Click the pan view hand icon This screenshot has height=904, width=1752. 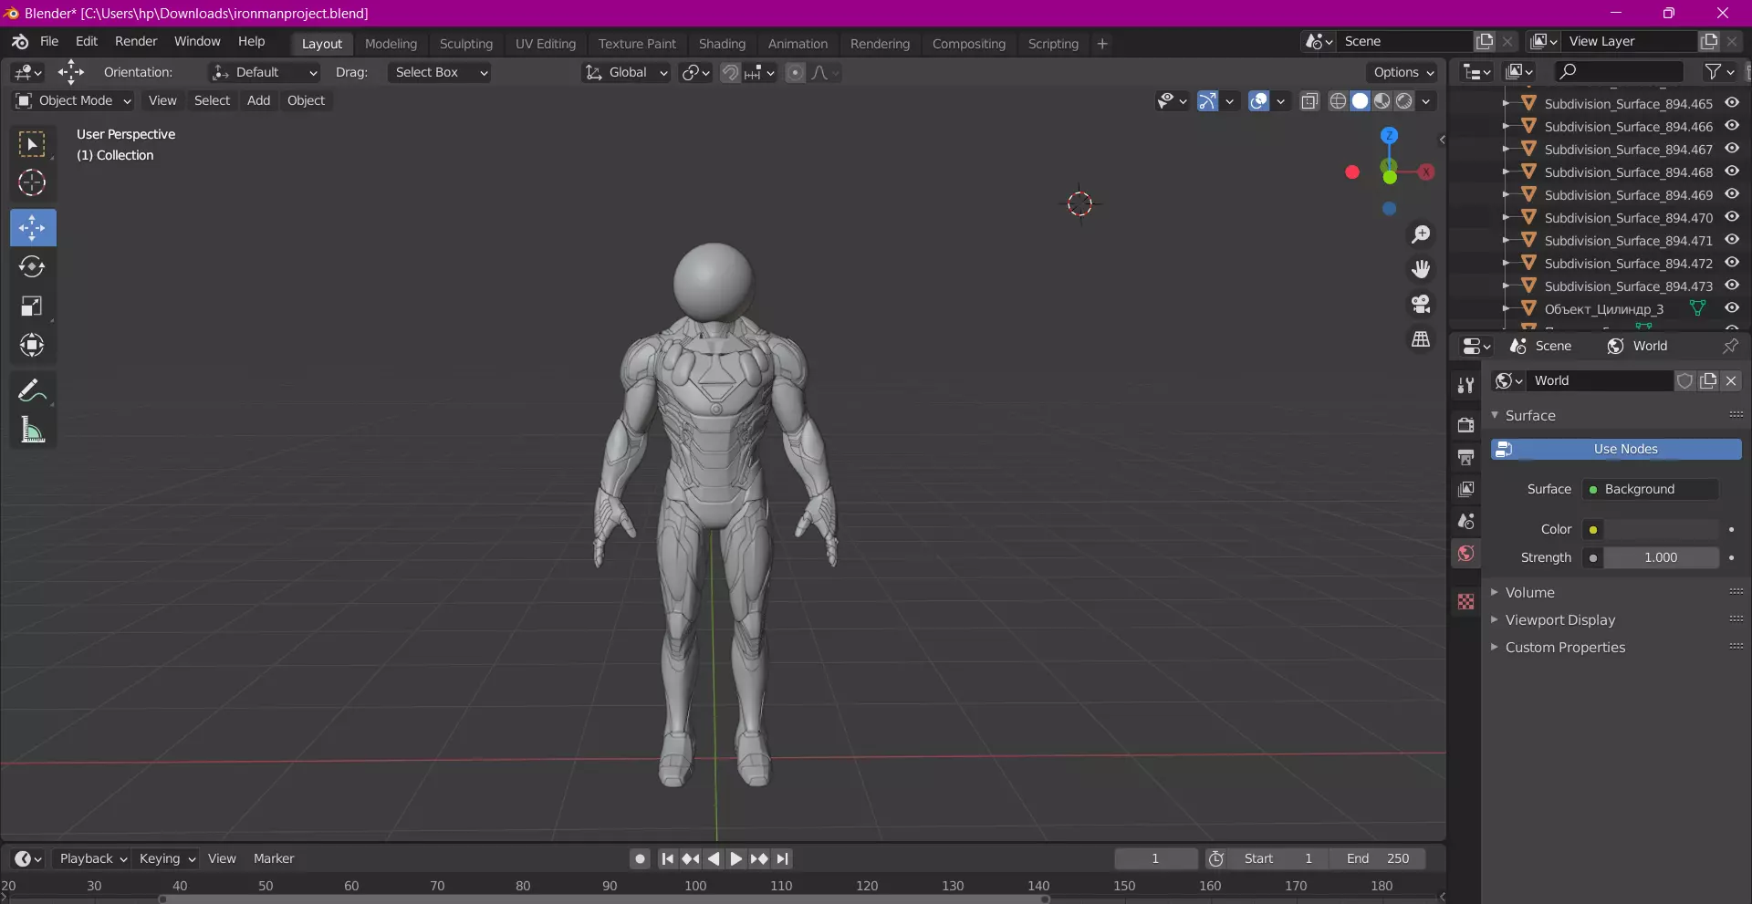(1421, 269)
